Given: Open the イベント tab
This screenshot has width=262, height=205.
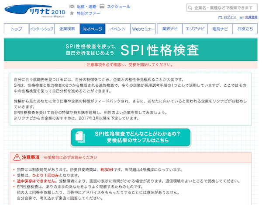Looking at the screenshot, I should point(118,29).
